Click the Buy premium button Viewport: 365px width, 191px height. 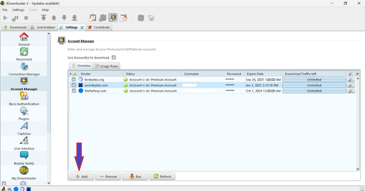coord(135,176)
